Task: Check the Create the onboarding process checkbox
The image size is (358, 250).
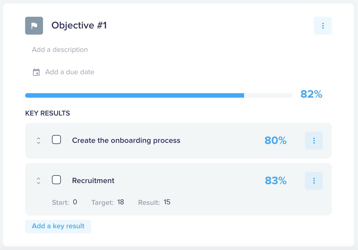Action: 56,140
